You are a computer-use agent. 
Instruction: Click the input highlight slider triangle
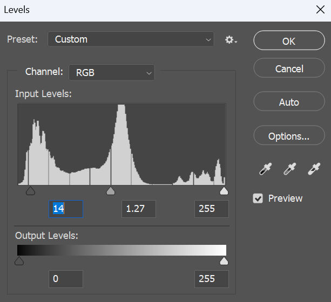tap(224, 191)
